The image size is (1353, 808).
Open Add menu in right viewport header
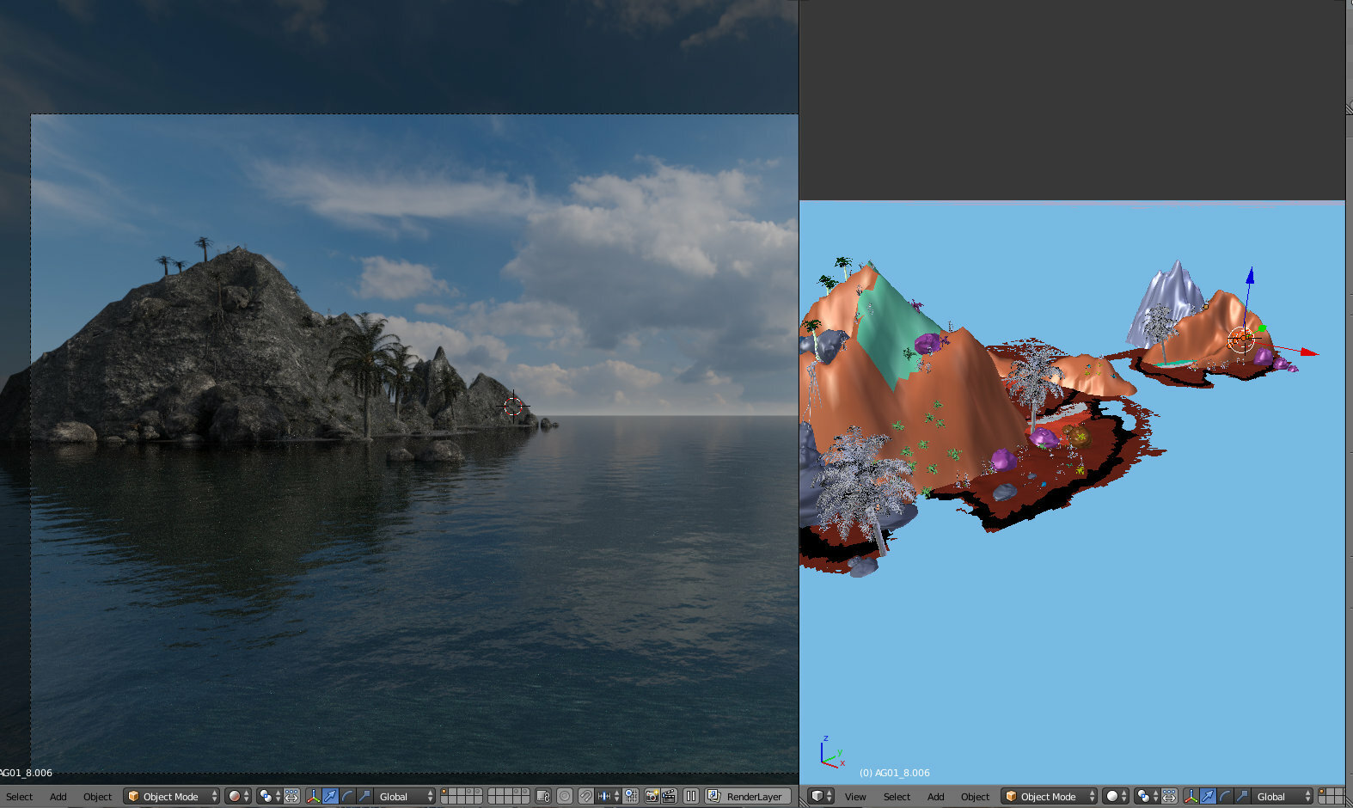pos(936,797)
